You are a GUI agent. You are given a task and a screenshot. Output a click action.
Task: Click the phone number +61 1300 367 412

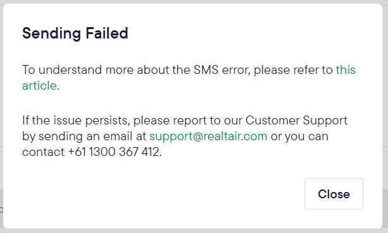tap(114, 152)
